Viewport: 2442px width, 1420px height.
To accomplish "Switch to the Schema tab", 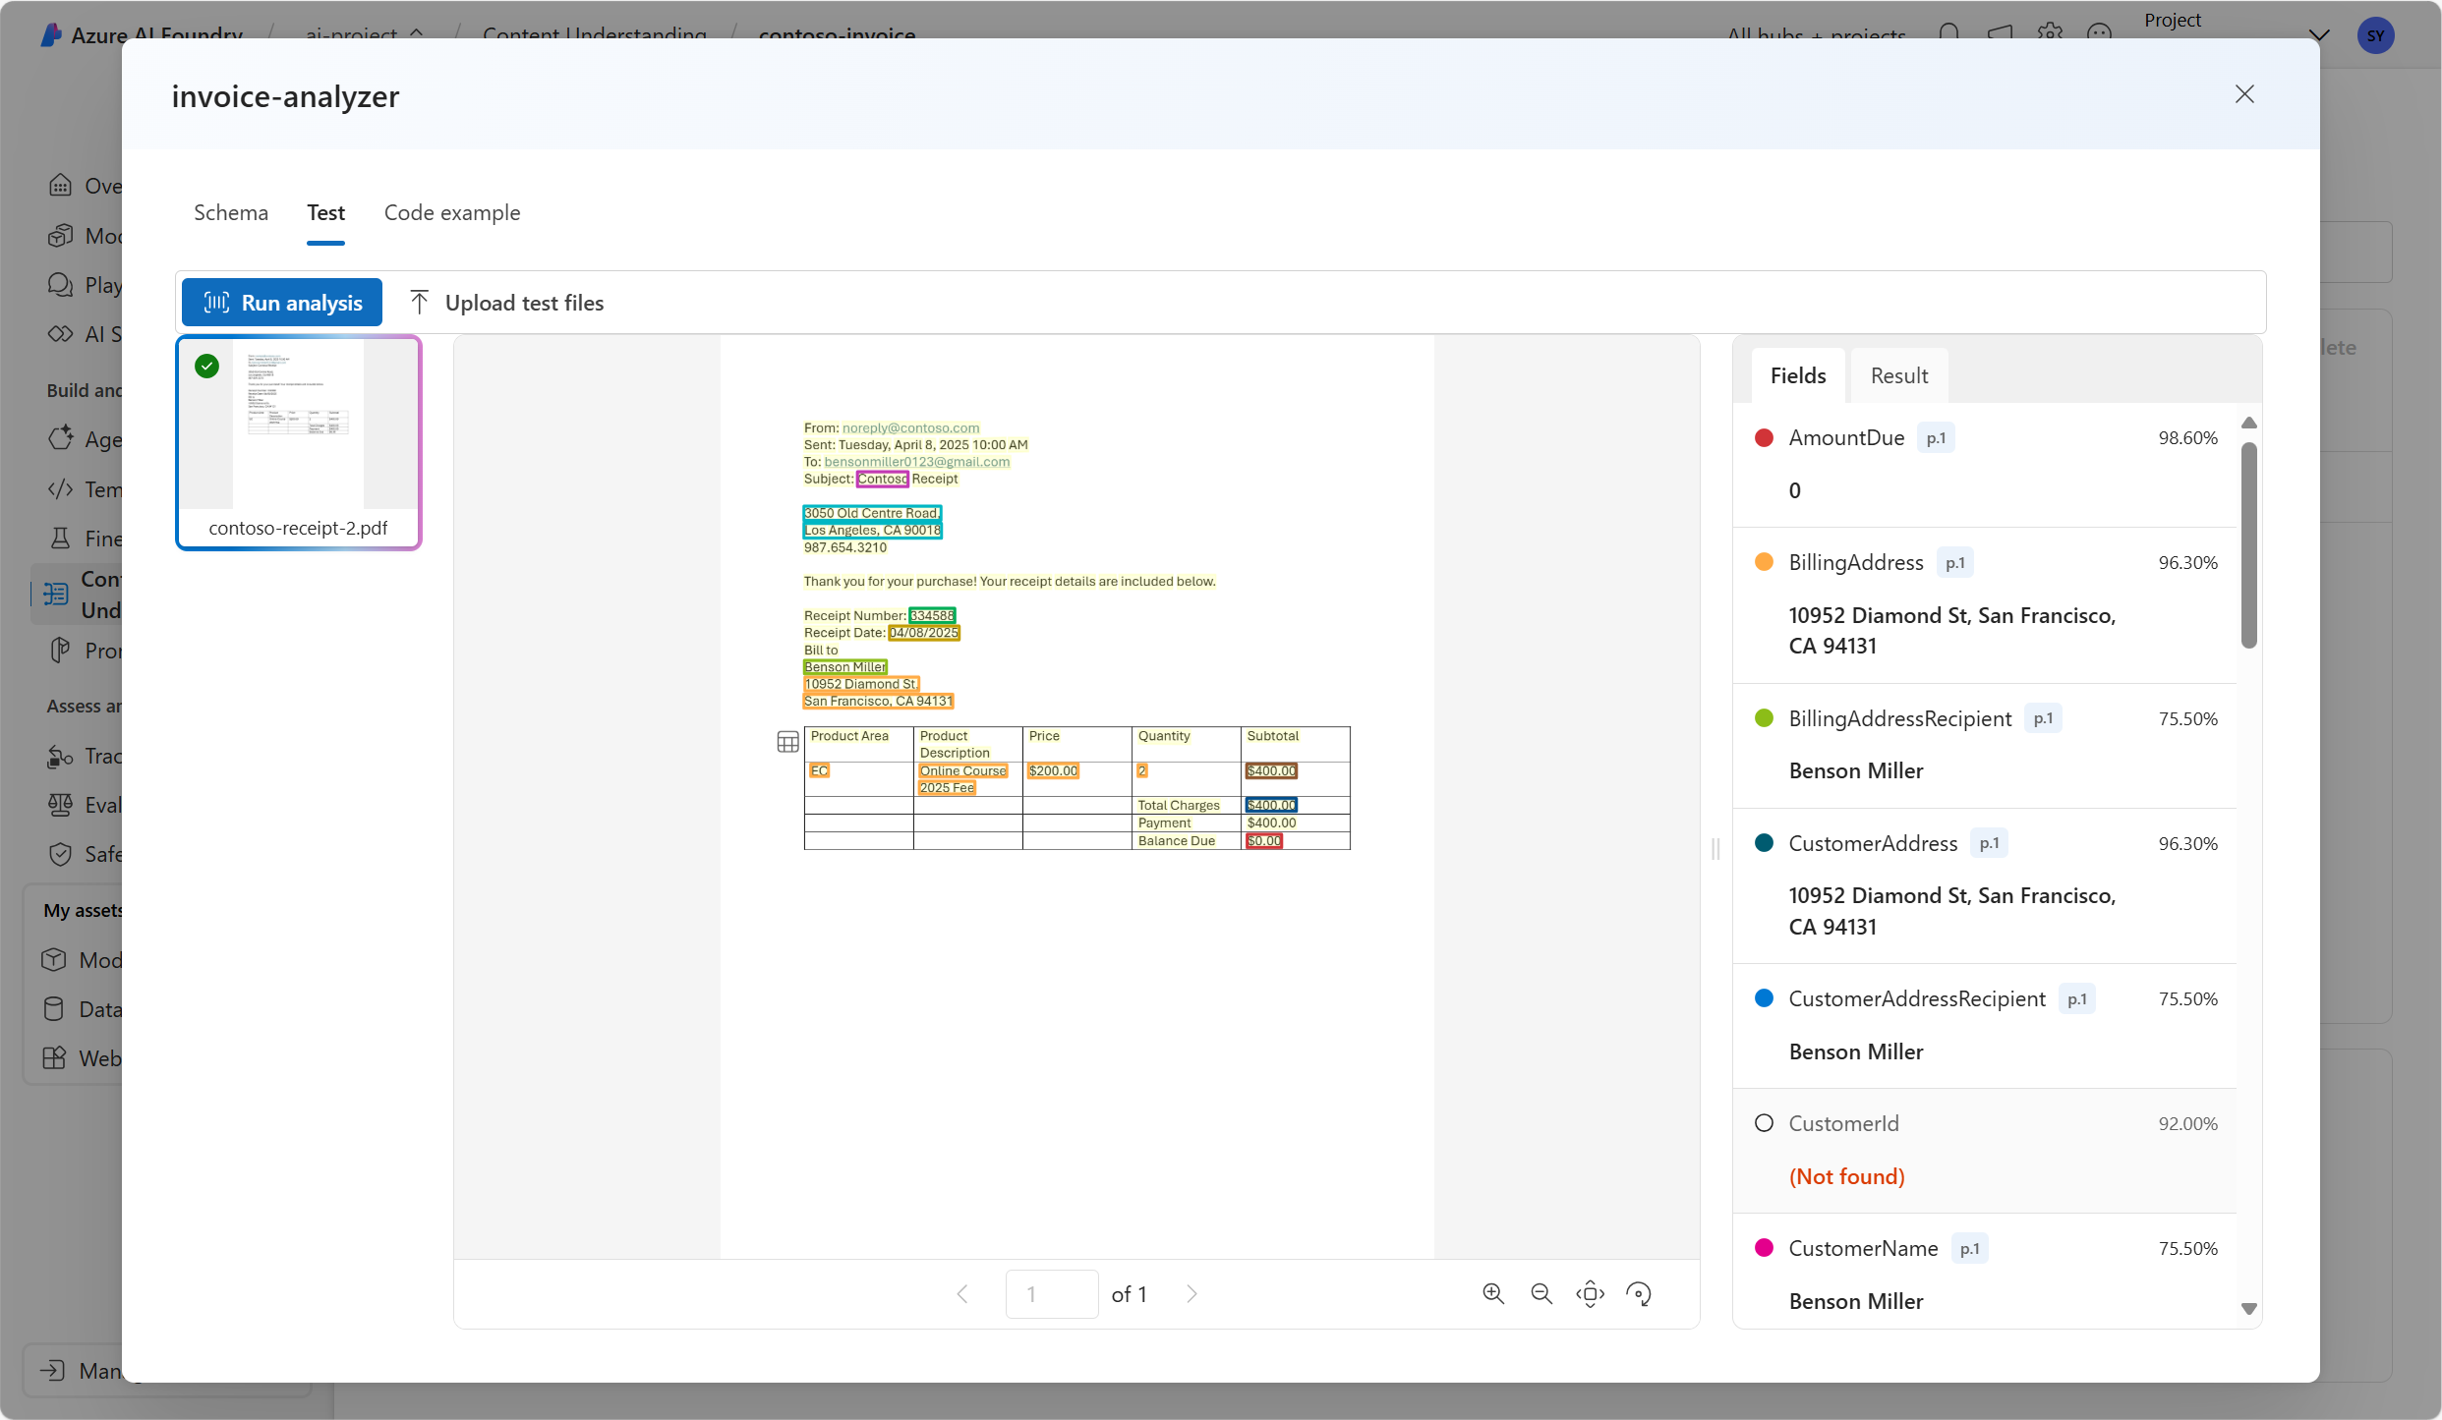I will (231, 212).
